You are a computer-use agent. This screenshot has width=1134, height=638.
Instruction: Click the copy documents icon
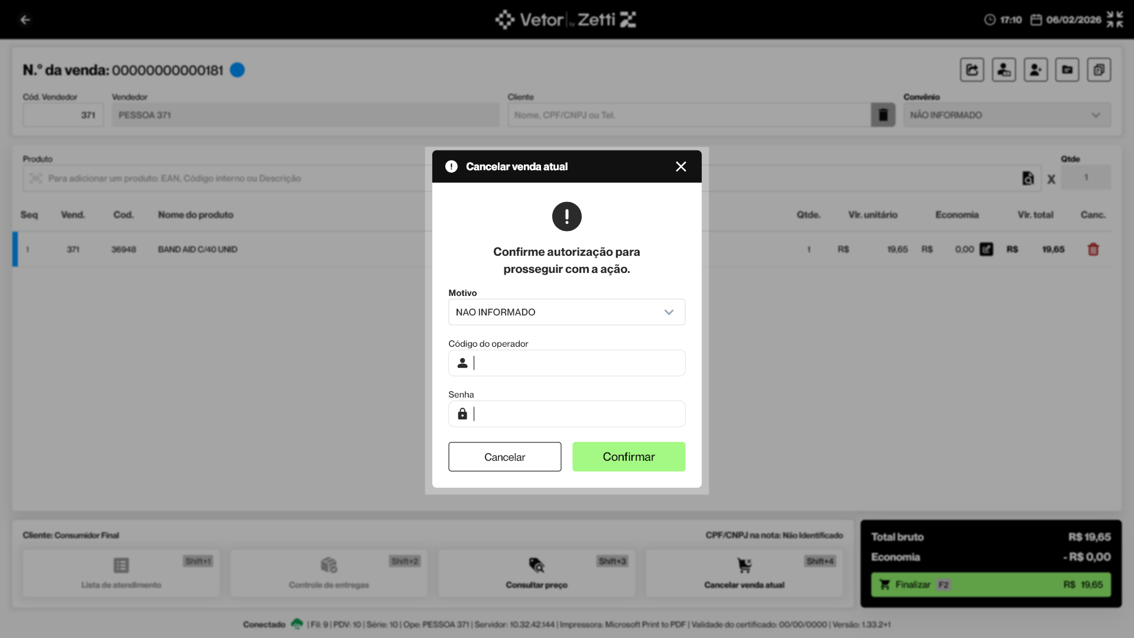[1099, 70]
